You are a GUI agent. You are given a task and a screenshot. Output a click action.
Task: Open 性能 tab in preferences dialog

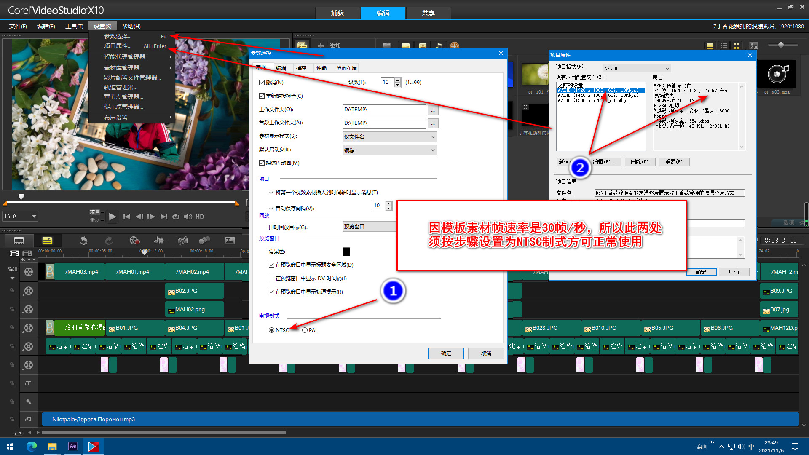pyautogui.click(x=321, y=68)
